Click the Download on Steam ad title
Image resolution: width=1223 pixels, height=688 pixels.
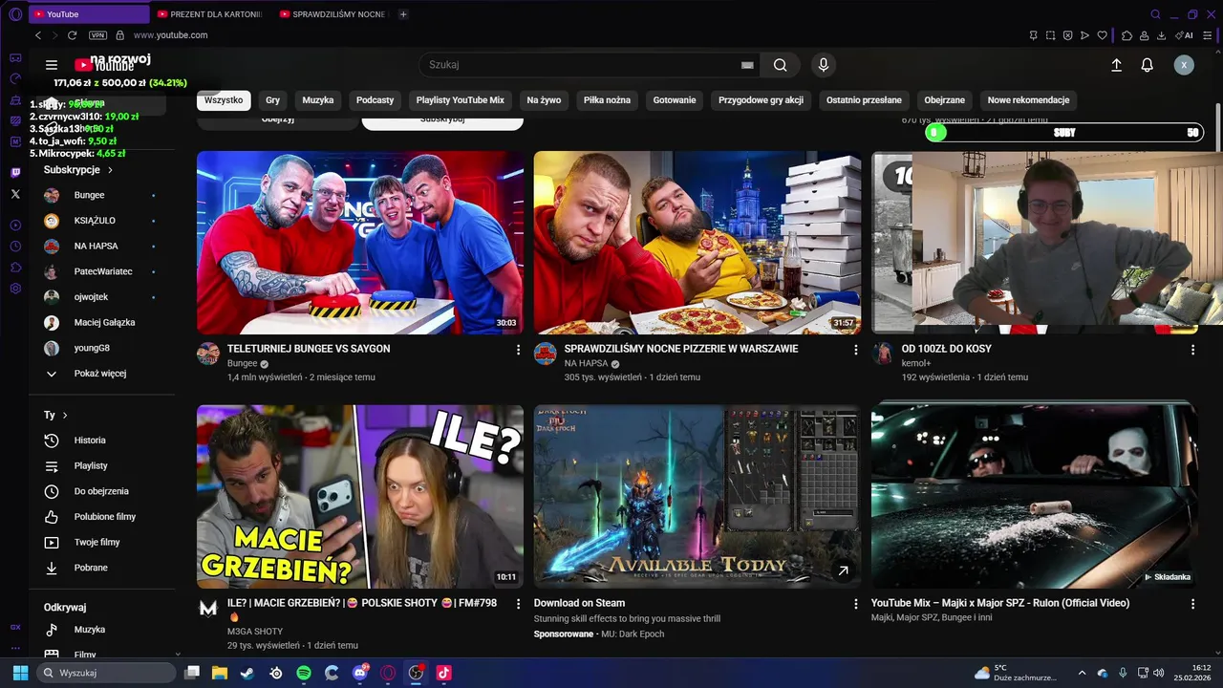pos(579,603)
